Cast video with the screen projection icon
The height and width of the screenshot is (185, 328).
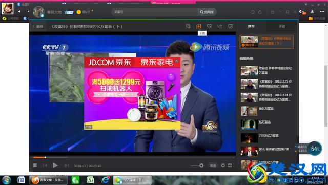pyautogui.click(x=231, y=26)
